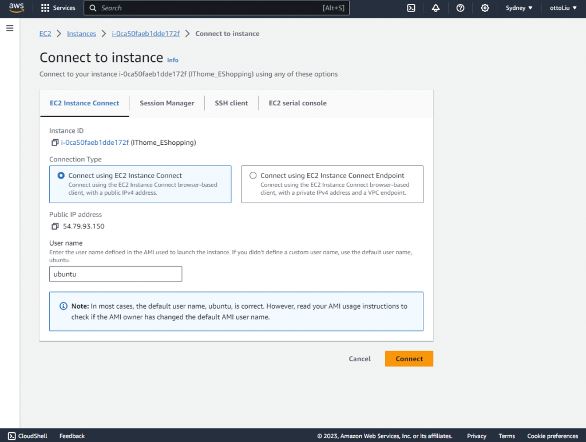586x442 pixels.
Task: Open the Info link beside heading
Action: tap(173, 60)
